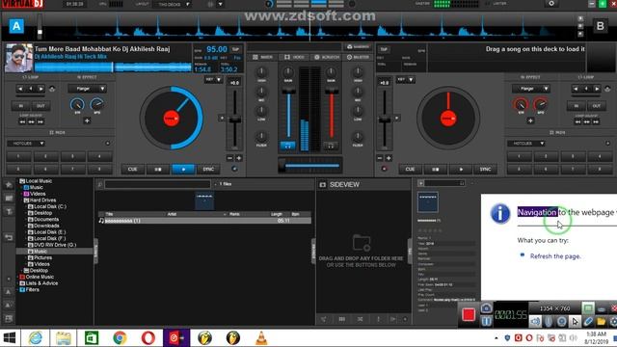This screenshot has width=617, height=347.
Task: Click CUE on right deck
Action: click(410, 170)
